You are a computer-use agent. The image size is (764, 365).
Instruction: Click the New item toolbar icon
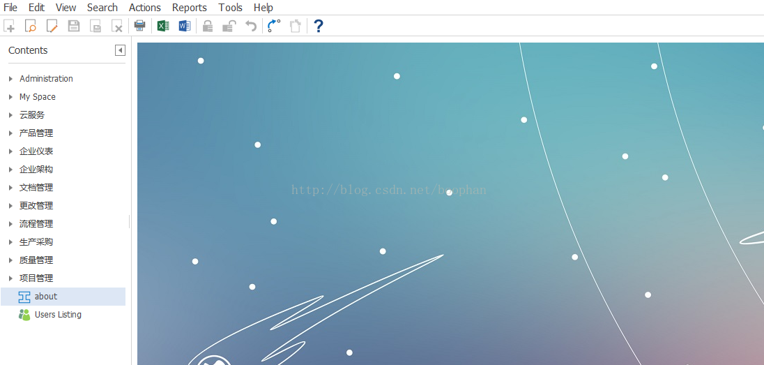(9, 26)
